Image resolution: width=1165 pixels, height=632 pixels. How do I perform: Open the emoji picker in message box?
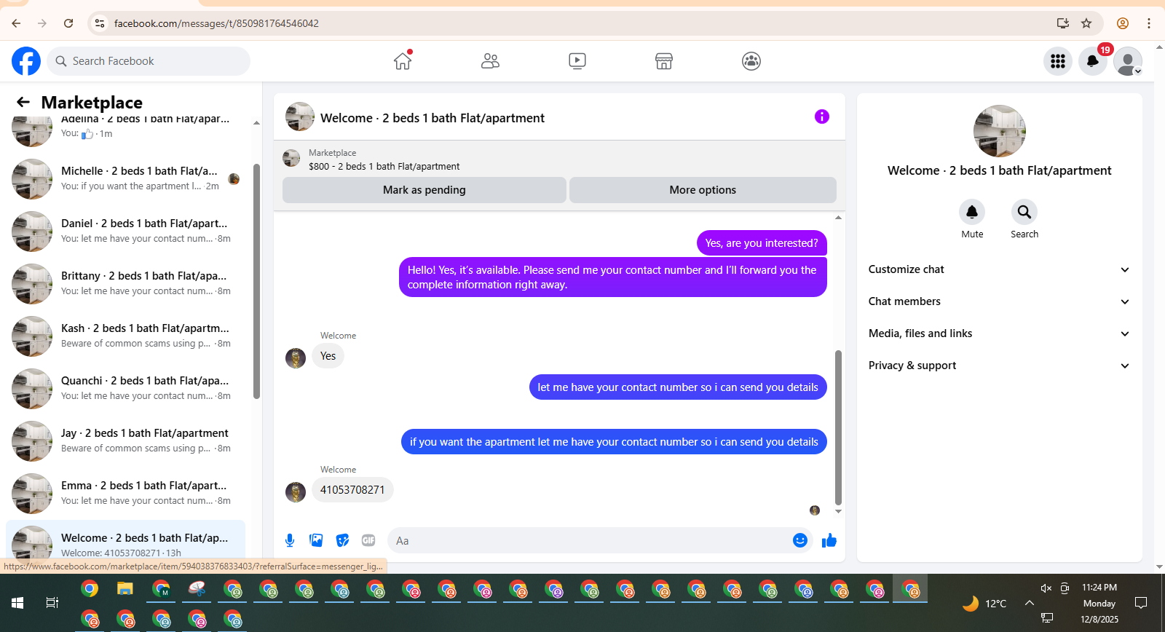[800, 540]
